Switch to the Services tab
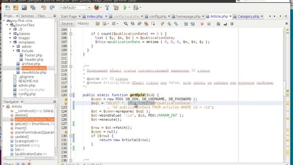 (27, 16)
